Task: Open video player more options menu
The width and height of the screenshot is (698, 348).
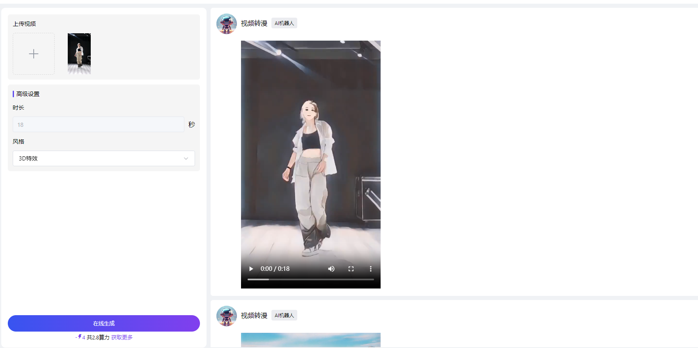Action: 371,269
